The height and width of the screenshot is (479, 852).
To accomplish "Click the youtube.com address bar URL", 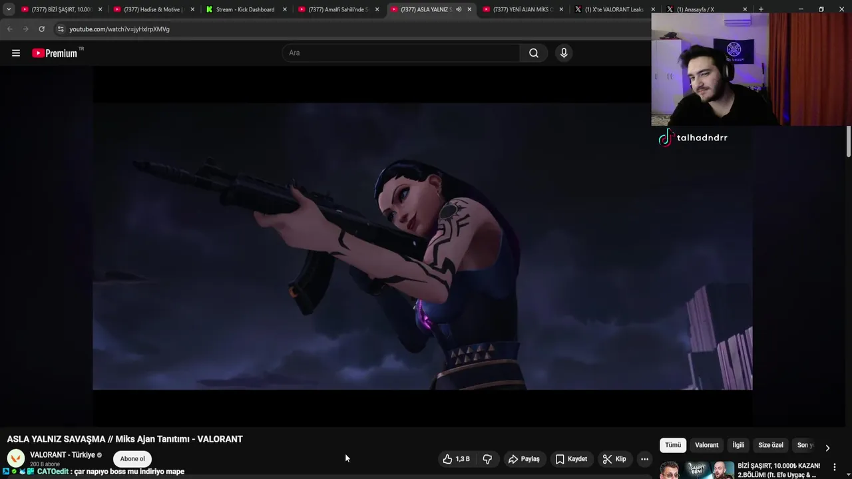I will [119, 29].
